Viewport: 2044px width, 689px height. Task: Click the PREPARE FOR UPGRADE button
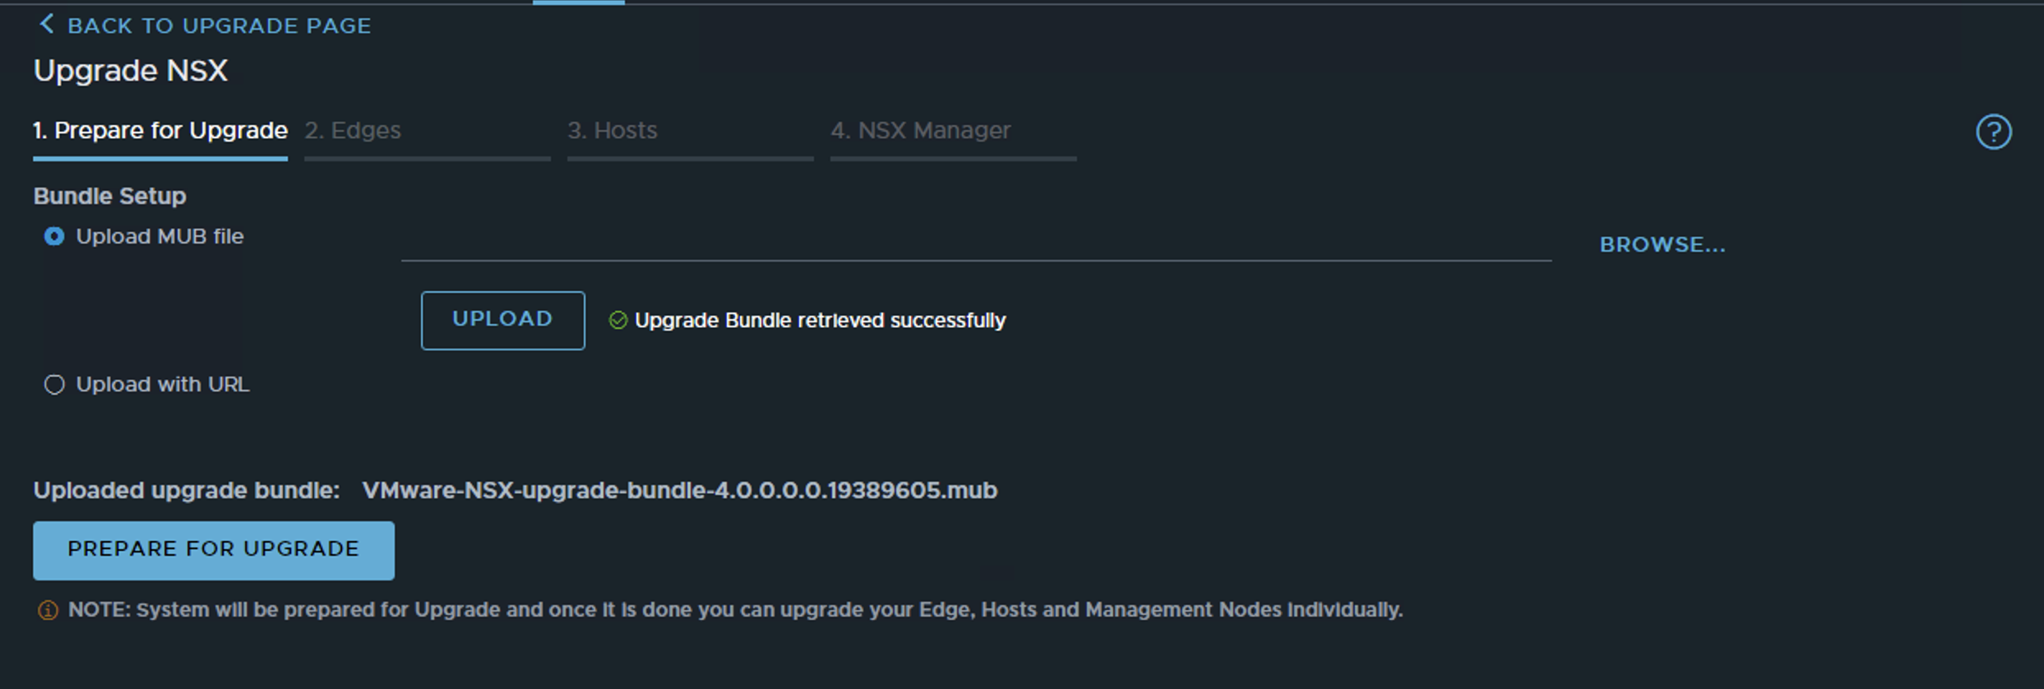214,550
